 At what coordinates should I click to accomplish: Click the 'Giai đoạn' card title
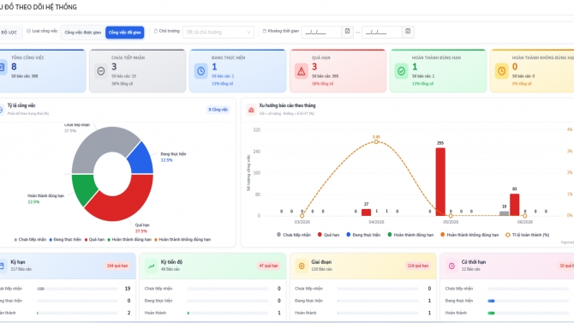coord(321,262)
